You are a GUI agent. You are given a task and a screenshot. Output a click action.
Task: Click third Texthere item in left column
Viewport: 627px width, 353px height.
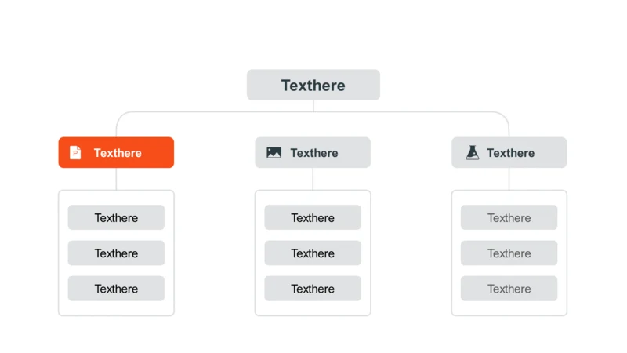pyautogui.click(x=116, y=289)
